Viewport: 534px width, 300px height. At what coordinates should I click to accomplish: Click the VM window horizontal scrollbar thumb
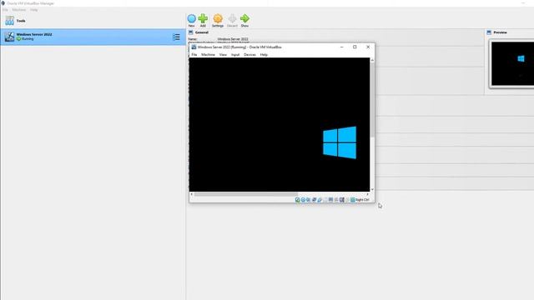point(246,194)
